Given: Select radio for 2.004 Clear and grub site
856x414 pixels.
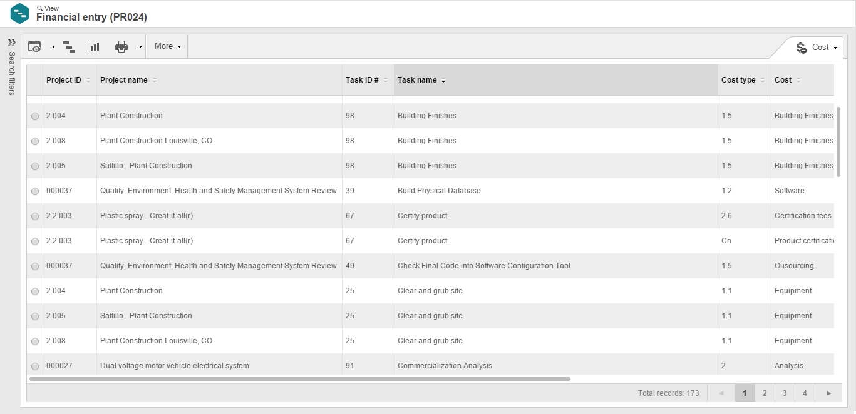Looking at the screenshot, I should pos(35,291).
